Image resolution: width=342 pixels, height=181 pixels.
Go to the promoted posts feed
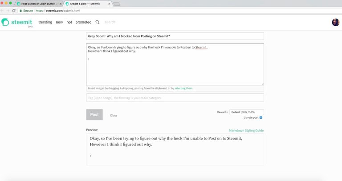tap(83, 22)
